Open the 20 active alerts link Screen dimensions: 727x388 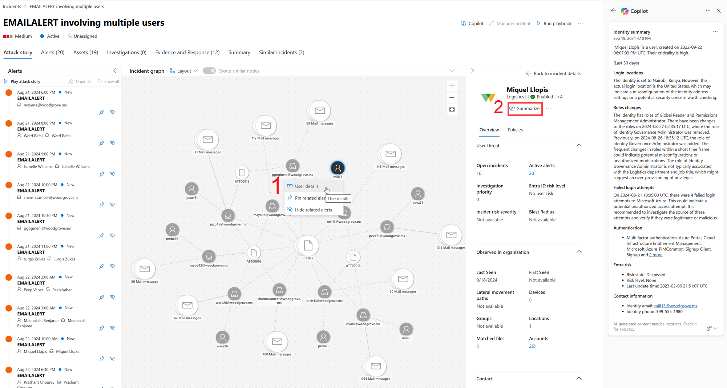531,173
